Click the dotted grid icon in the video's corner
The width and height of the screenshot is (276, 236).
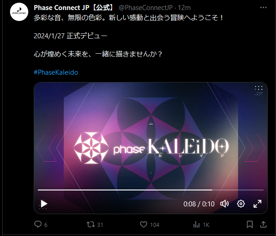pos(259,88)
